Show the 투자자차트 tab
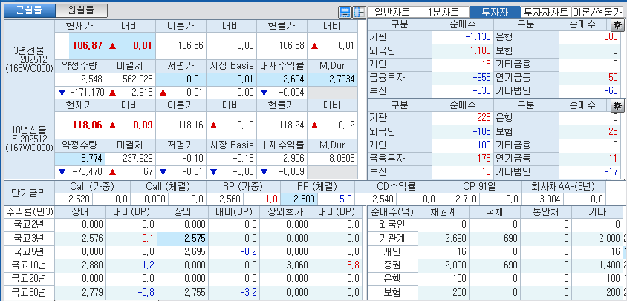Viewport: 627px width, 301px height. [x=545, y=11]
